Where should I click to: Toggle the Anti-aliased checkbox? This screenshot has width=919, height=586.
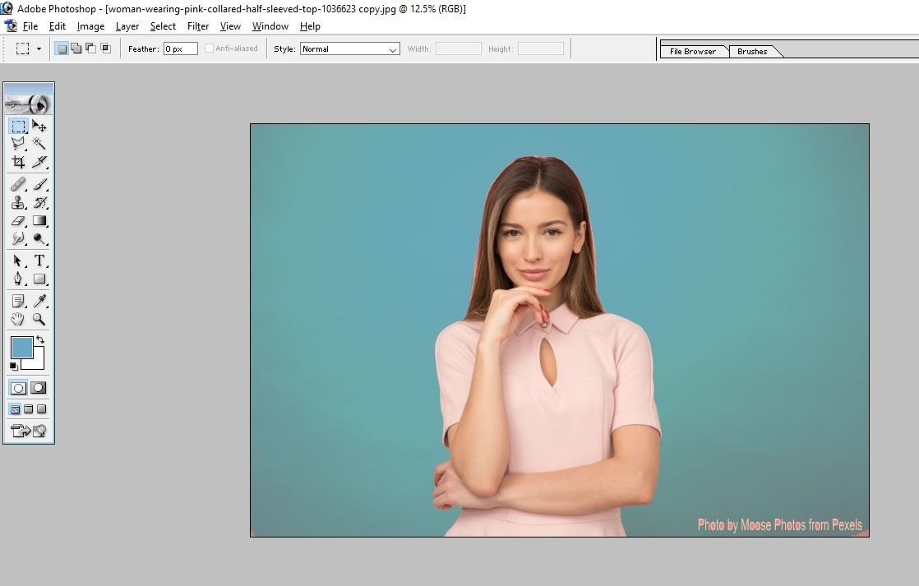pos(209,48)
